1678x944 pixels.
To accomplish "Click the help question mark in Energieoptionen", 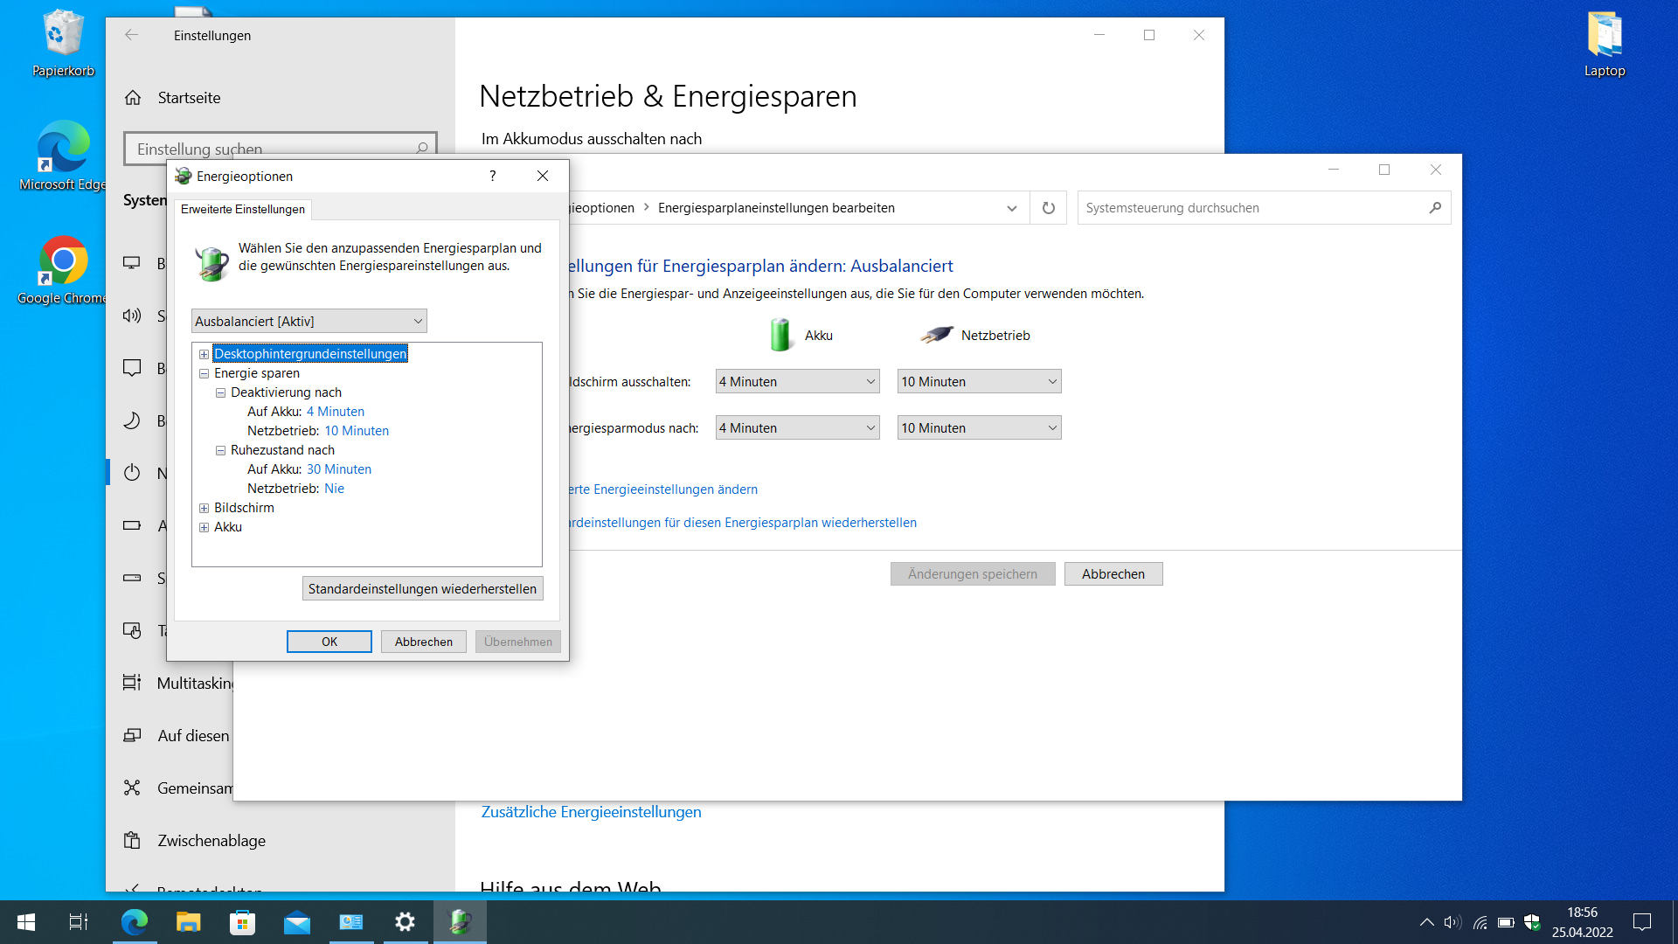I will (493, 176).
